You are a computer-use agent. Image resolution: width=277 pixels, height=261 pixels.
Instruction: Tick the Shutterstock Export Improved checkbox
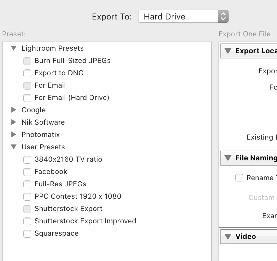coord(27,221)
